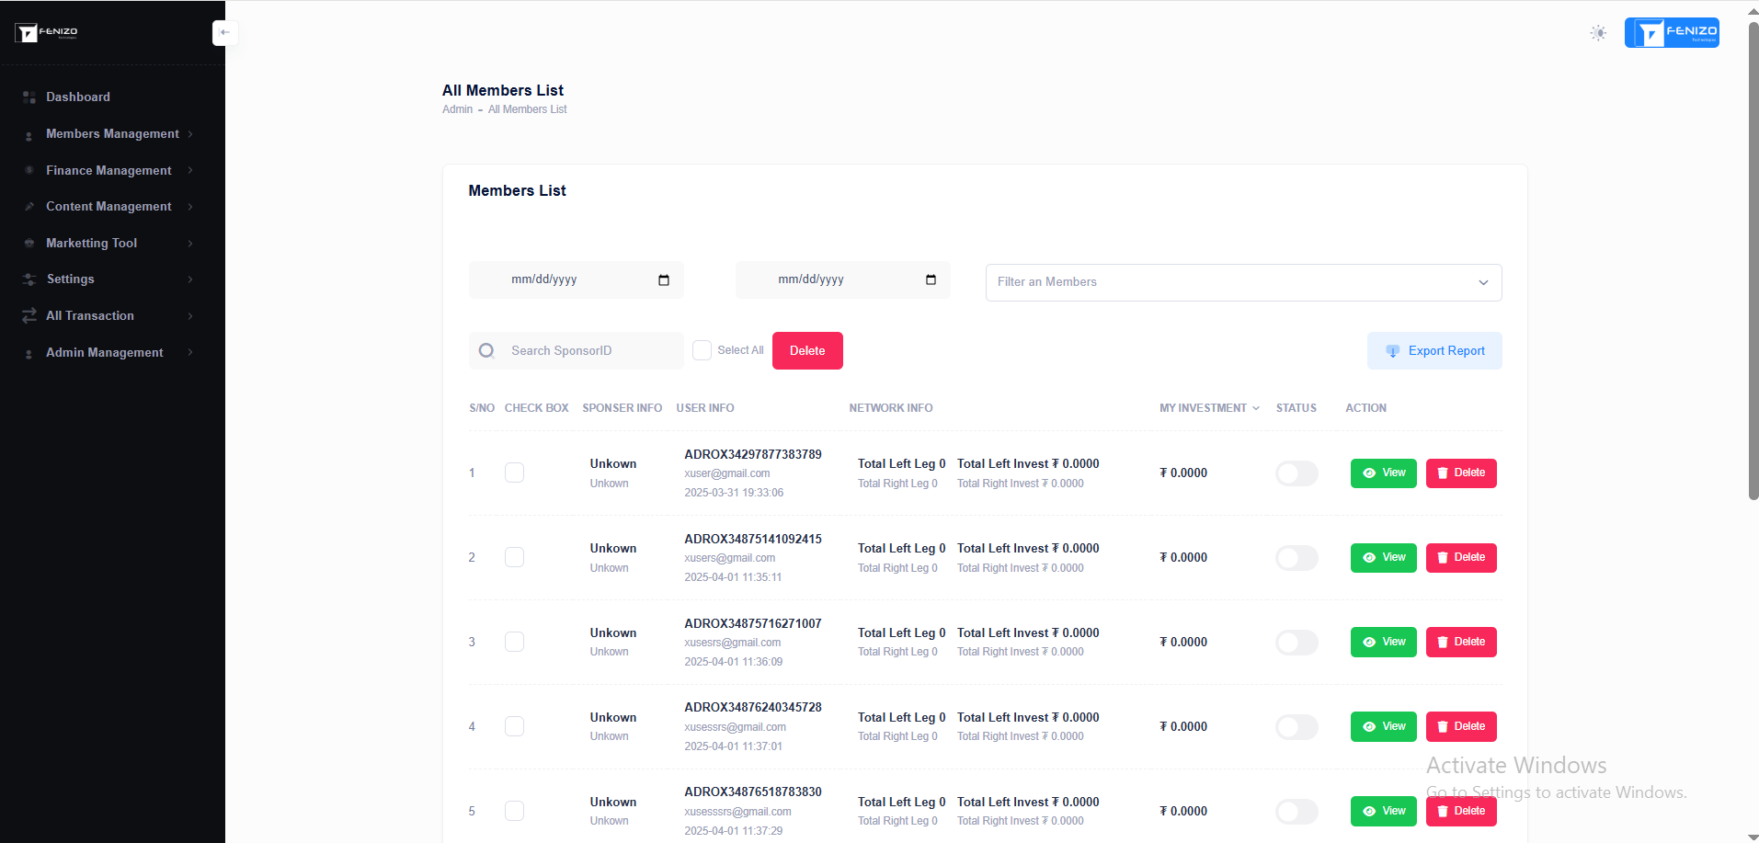Expand Content Management chevron
This screenshot has height=843, width=1759.
[x=190, y=207]
